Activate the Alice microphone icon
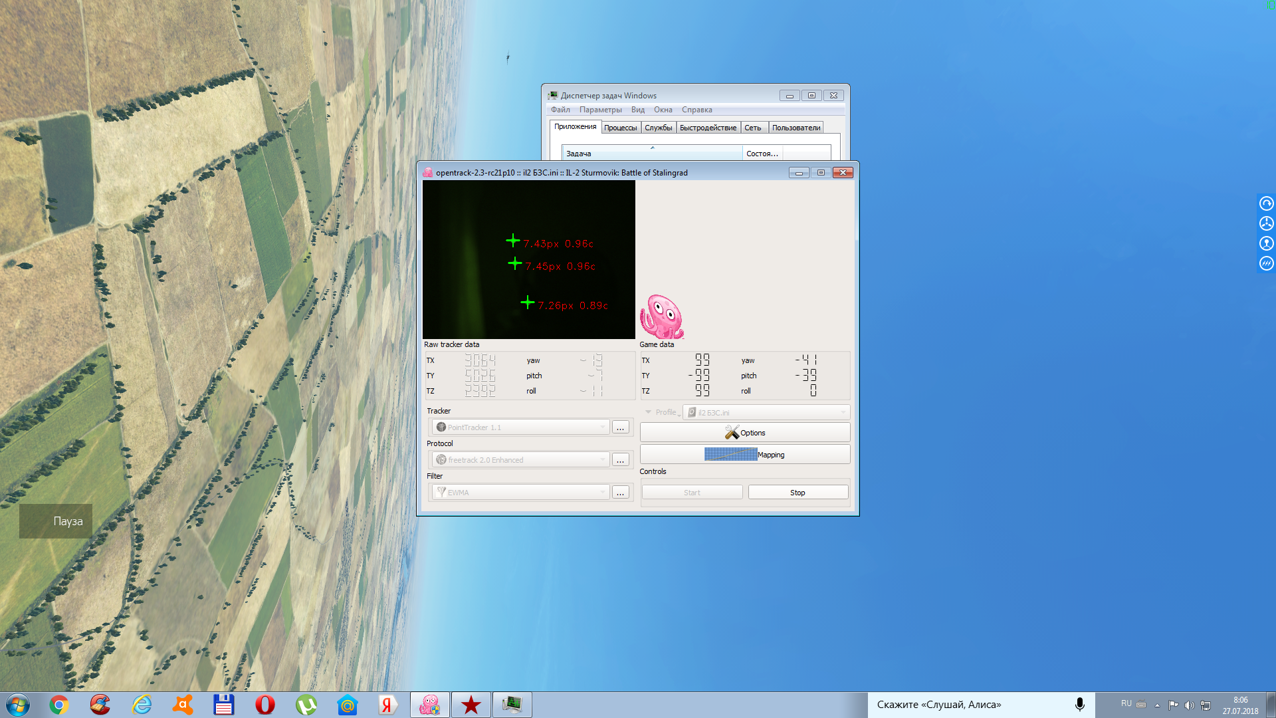 (1080, 705)
